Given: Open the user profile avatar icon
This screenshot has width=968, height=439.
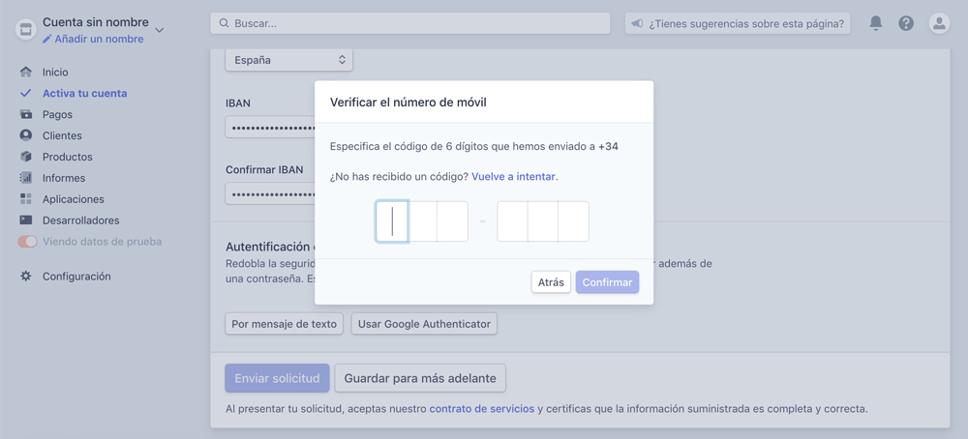Looking at the screenshot, I should 939,23.
